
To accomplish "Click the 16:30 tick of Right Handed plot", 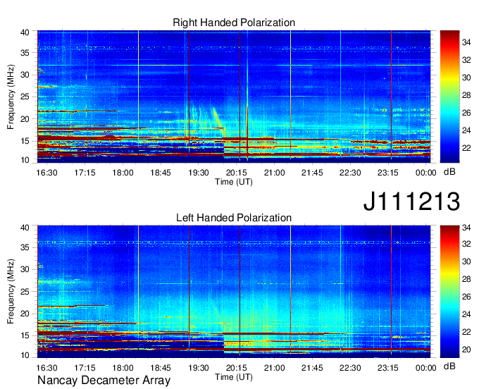I will pyautogui.click(x=46, y=173).
